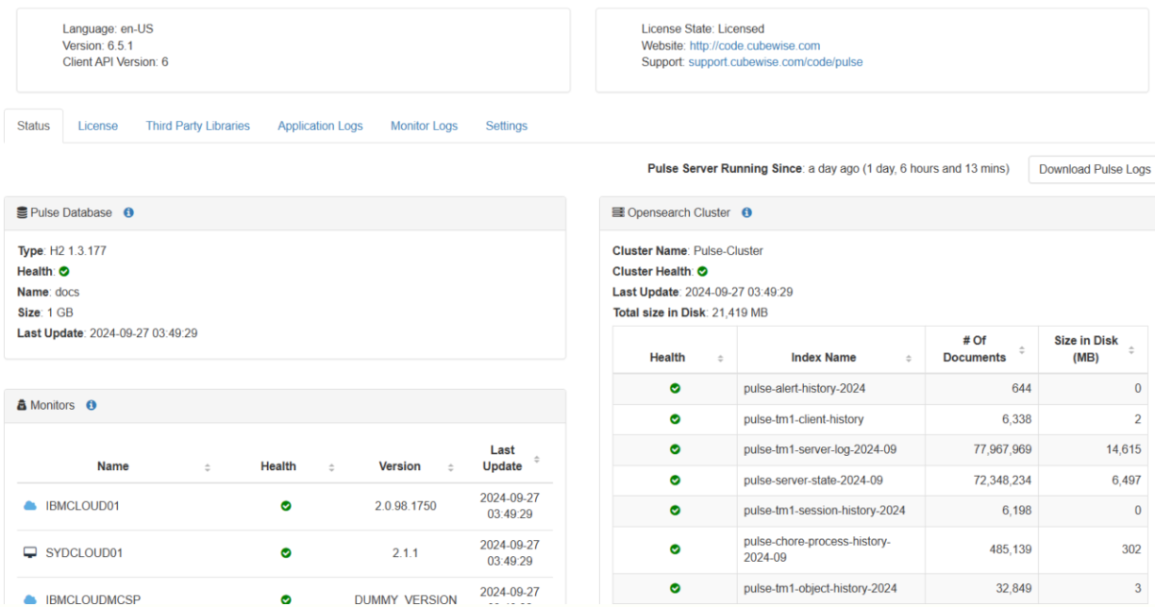The height and width of the screenshot is (607, 1155).
Task: Sort Opensearch index table by Health arrows
Action: [721, 359]
